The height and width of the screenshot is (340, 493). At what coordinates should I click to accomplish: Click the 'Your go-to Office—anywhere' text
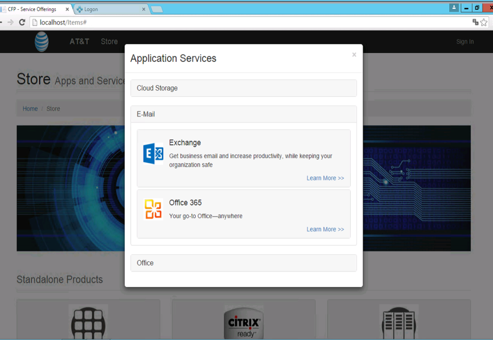click(x=205, y=216)
